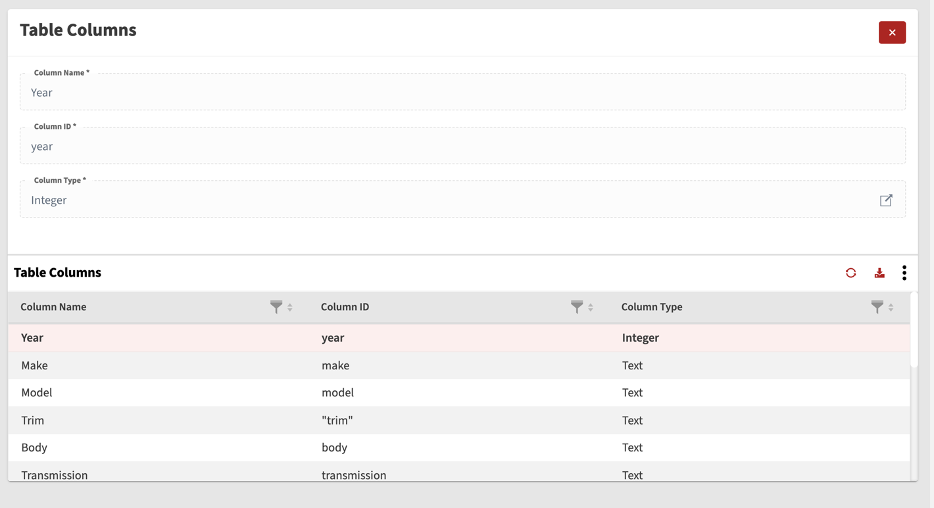Screen dimensions: 934x508
Task: Click the Column Type Integer field
Action: click(447, 200)
